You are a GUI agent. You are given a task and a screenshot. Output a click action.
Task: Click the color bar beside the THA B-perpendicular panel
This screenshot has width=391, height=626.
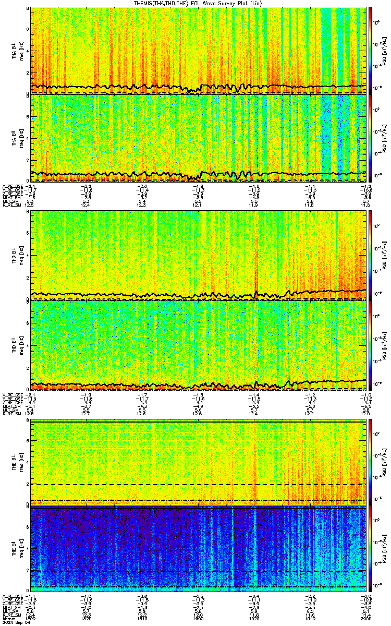click(370, 50)
